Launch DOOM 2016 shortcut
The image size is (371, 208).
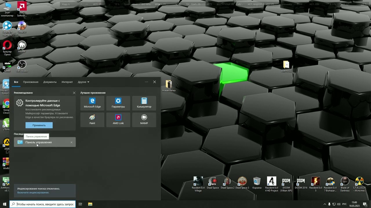coord(301,183)
